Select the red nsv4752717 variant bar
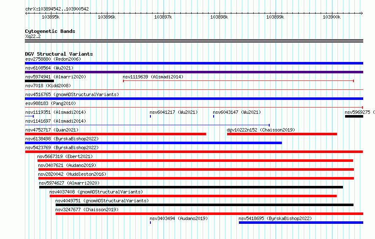Image resolution: width=375 pixels, height=239 pixels. pos(115,134)
